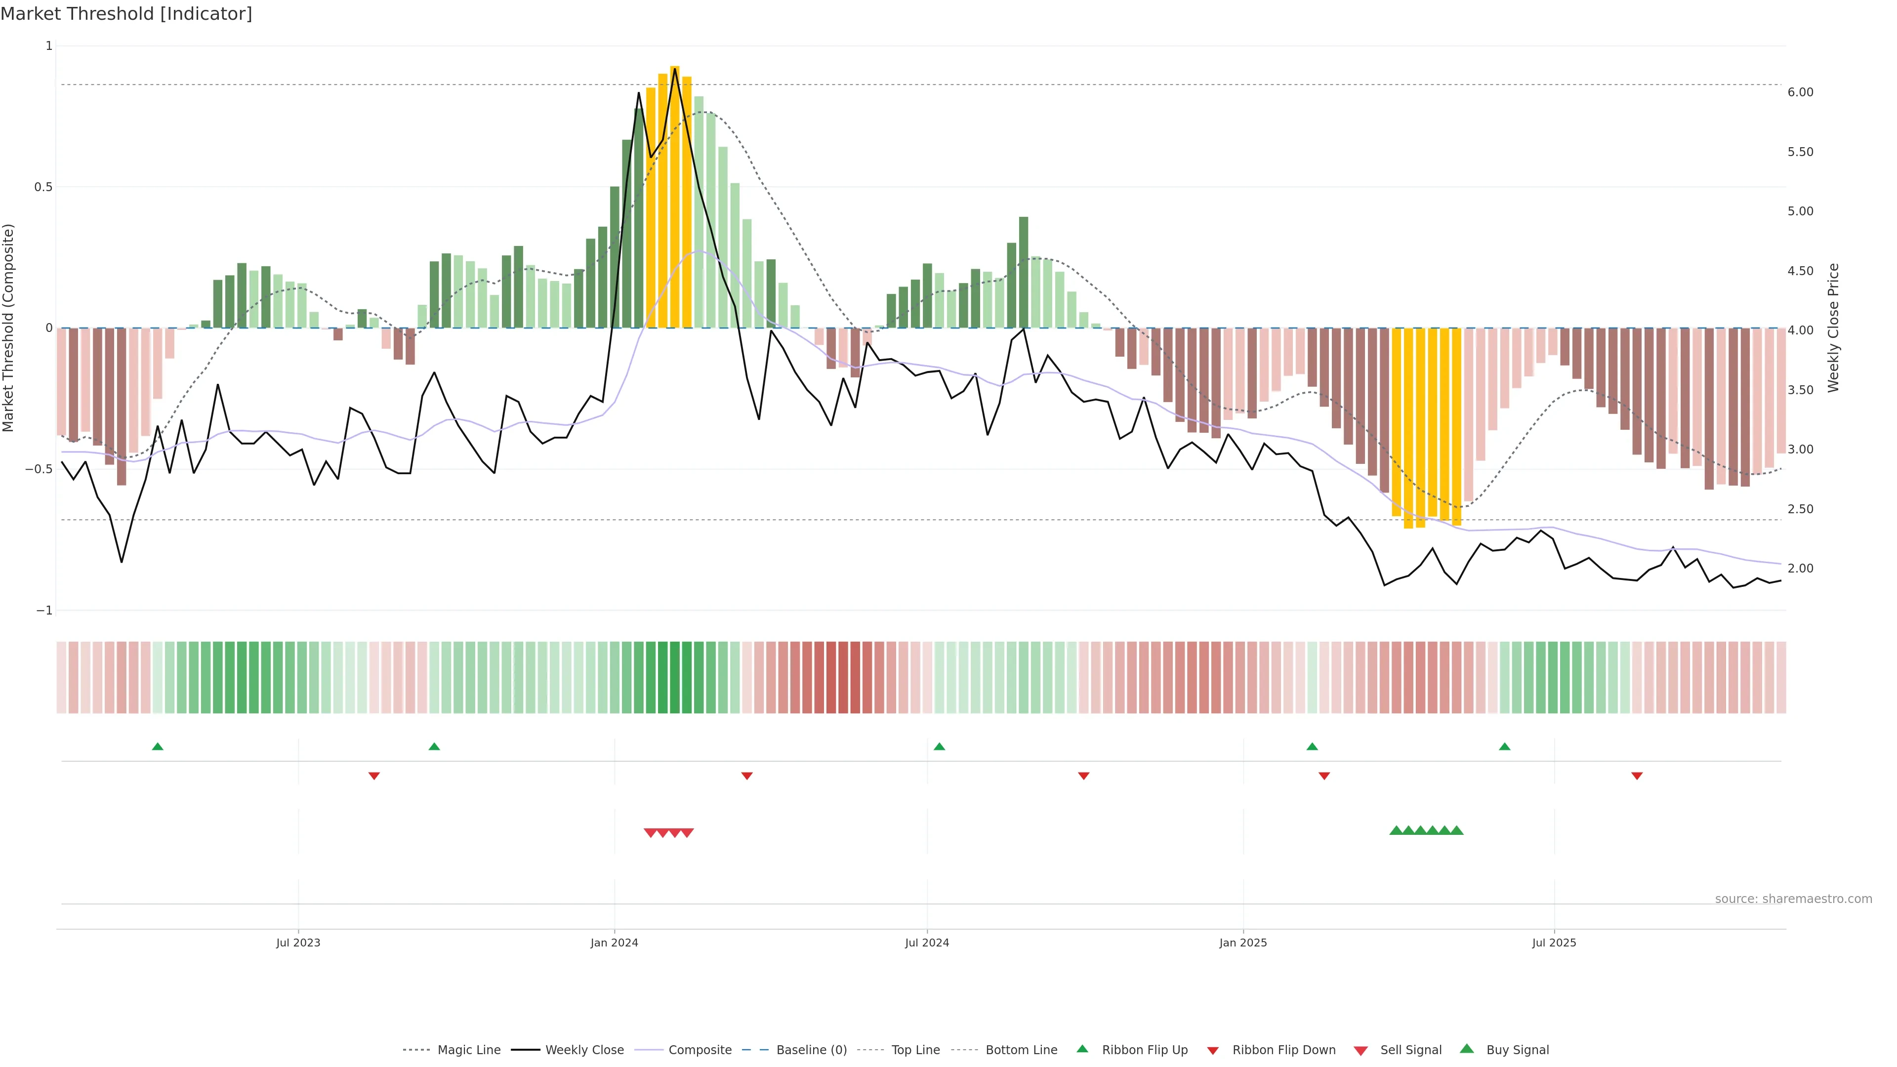Toggle Baseline (0) legend entry
Screen dimensions: 1897x1067
(x=812, y=1050)
